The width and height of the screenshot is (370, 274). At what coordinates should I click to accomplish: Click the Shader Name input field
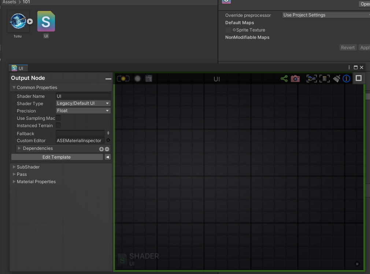tap(83, 96)
